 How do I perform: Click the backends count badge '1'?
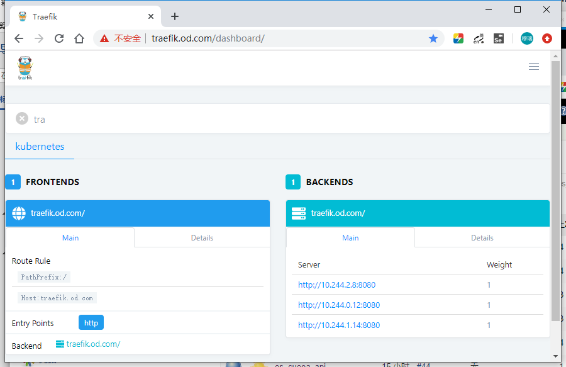[293, 182]
